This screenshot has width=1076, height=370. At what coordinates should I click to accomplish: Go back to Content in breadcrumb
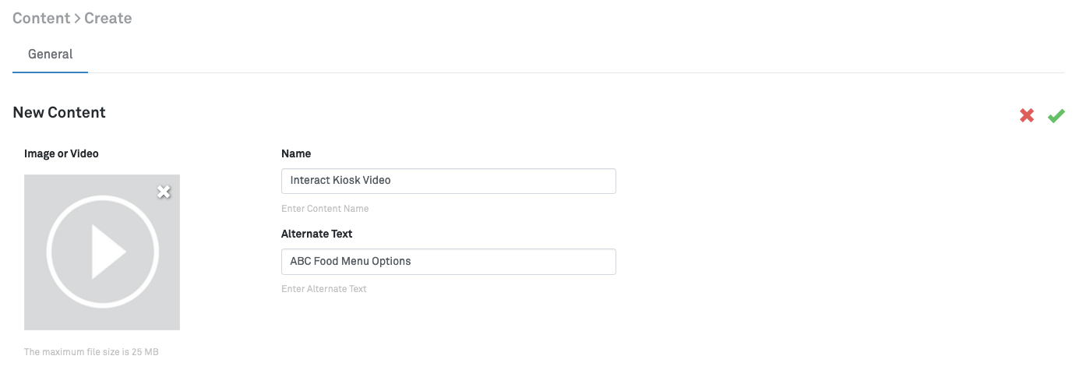click(x=41, y=18)
